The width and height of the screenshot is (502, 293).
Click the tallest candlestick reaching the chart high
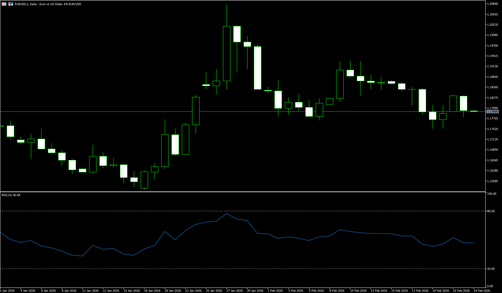pos(227,53)
